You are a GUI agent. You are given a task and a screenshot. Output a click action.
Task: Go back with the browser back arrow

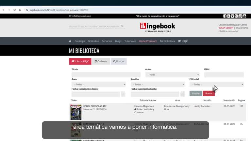(x=4, y=10)
